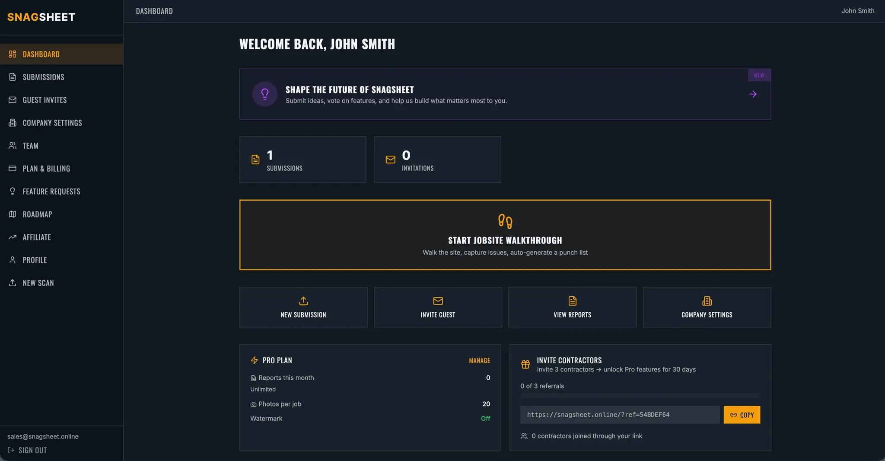
Task: Copy the referral link
Action: pos(742,415)
